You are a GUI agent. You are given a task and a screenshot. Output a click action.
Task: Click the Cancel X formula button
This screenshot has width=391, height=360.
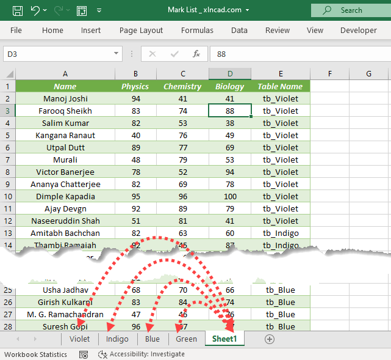pyautogui.click(x=152, y=54)
